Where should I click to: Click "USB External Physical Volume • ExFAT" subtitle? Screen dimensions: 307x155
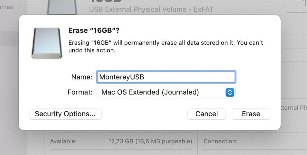click(151, 10)
